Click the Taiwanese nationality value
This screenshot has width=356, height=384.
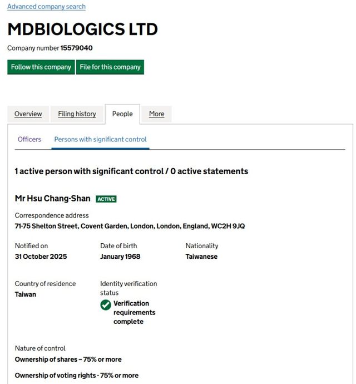pos(201,257)
